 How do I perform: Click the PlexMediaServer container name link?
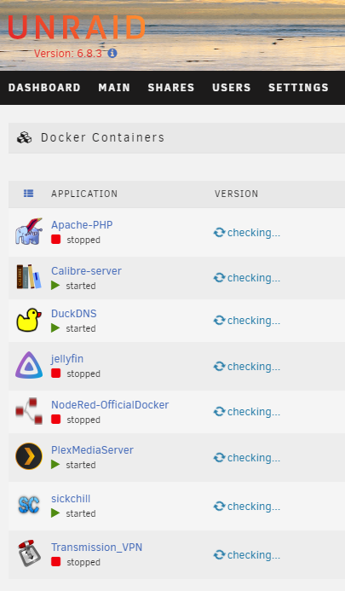[x=92, y=449]
